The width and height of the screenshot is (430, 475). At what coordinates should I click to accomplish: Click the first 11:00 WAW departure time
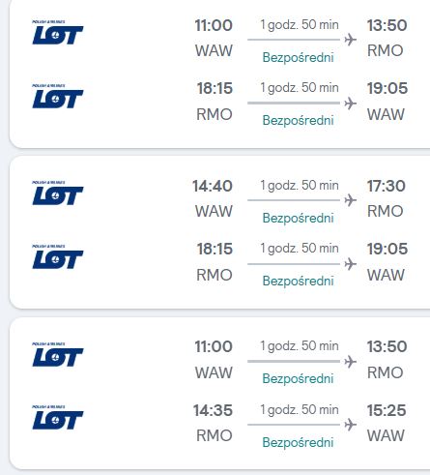[214, 25]
